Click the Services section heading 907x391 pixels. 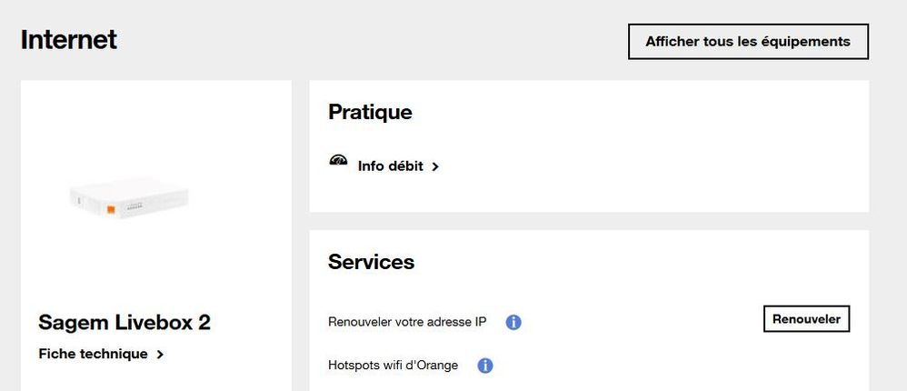point(371,262)
